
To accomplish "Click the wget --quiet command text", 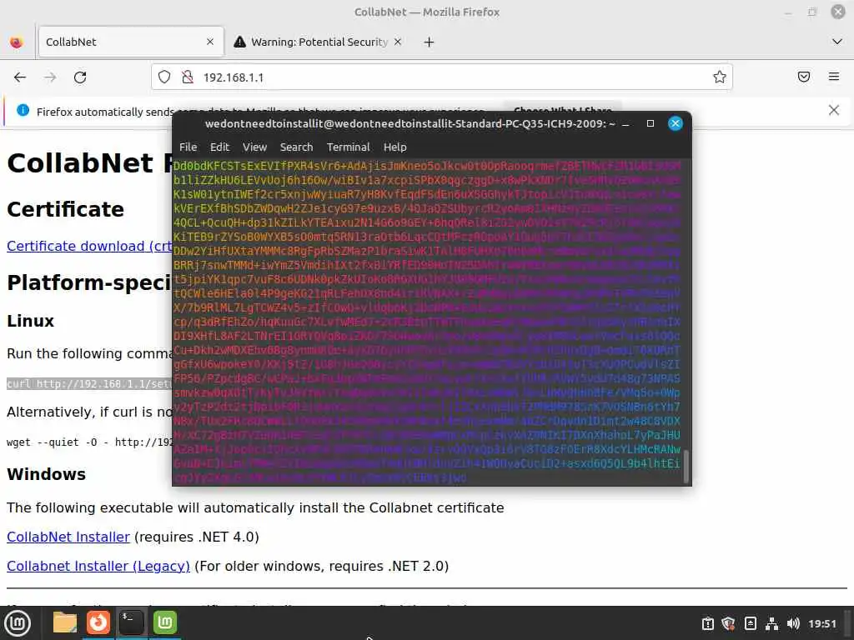I will point(90,442).
